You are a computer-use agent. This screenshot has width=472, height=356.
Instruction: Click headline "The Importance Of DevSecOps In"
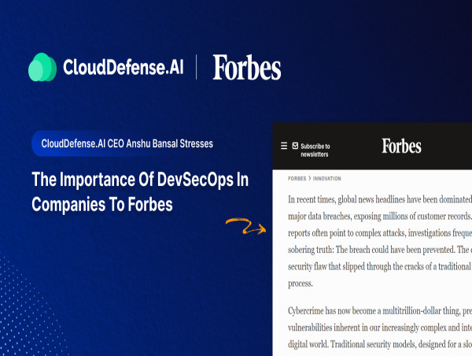(140, 180)
